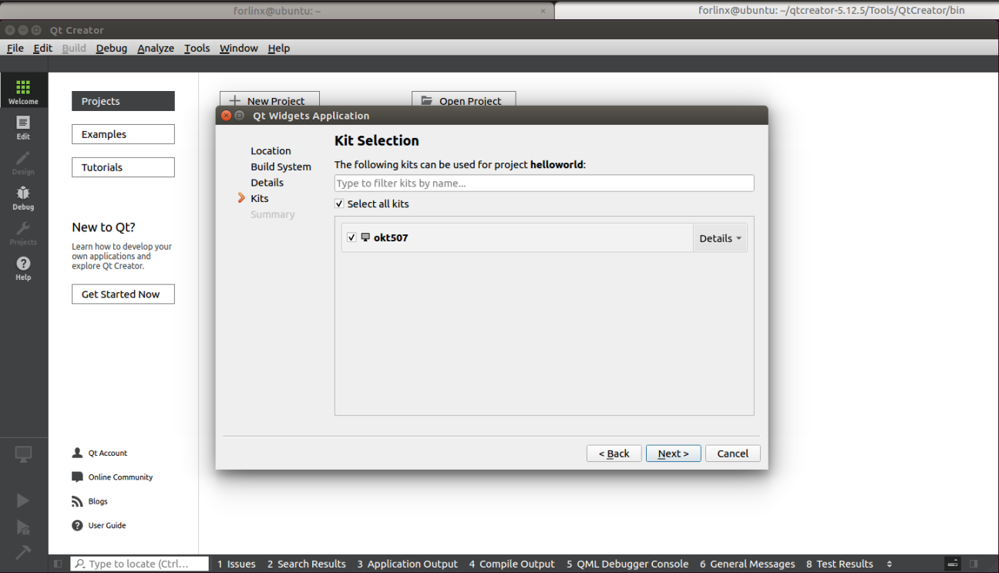This screenshot has width=999, height=573.
Task: Switch to Edit mode icon
Action: 23,127
